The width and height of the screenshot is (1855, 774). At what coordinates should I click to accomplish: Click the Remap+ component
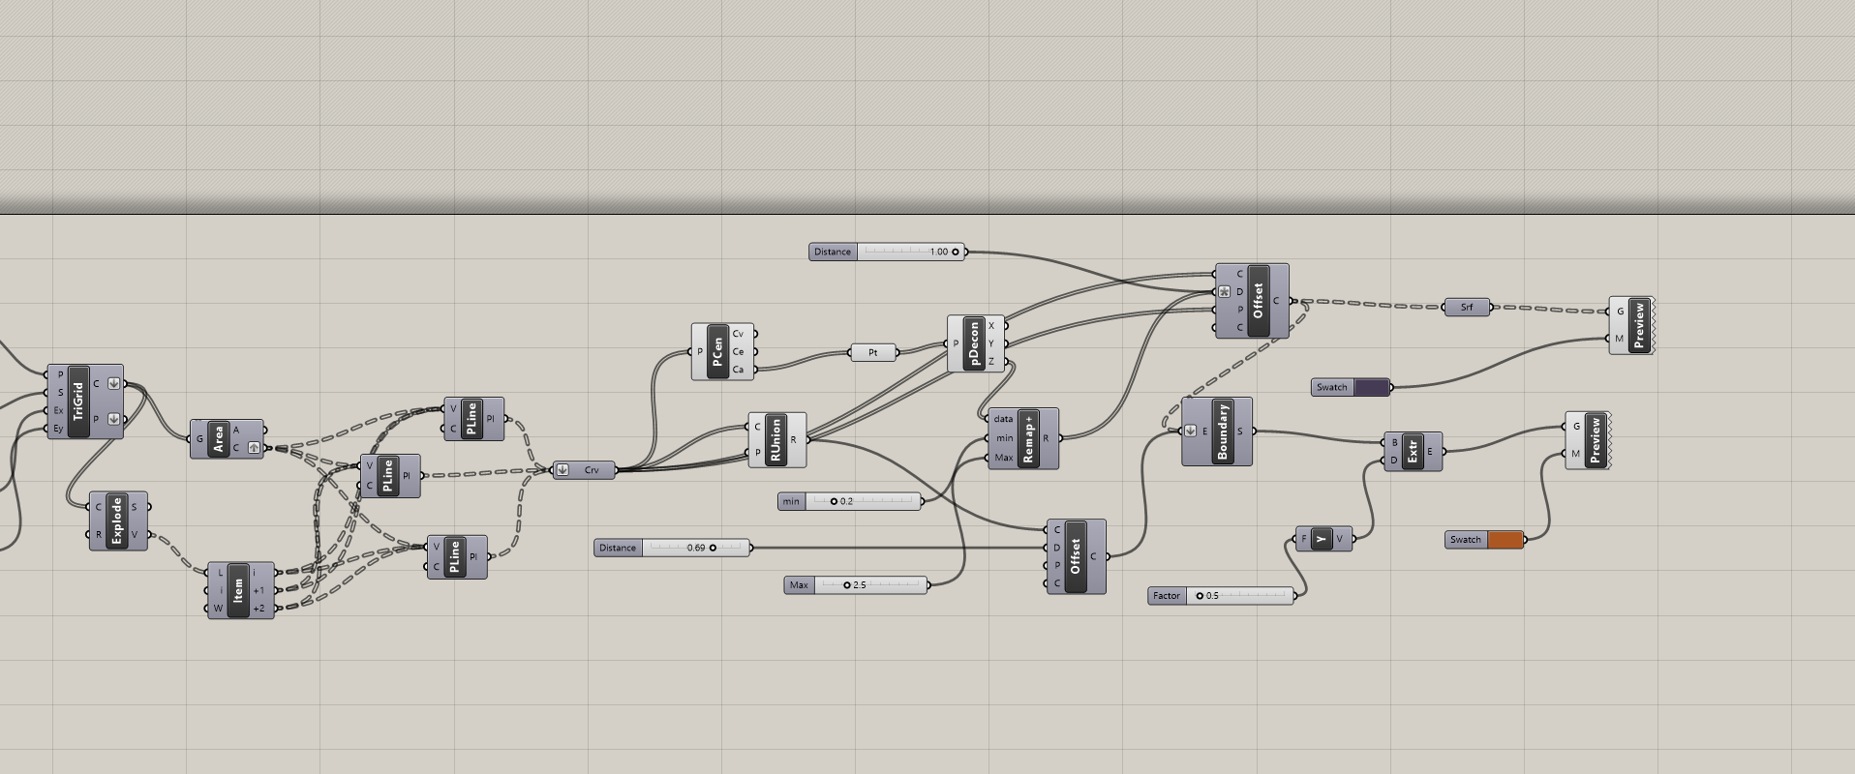(x=1027, y=439)
